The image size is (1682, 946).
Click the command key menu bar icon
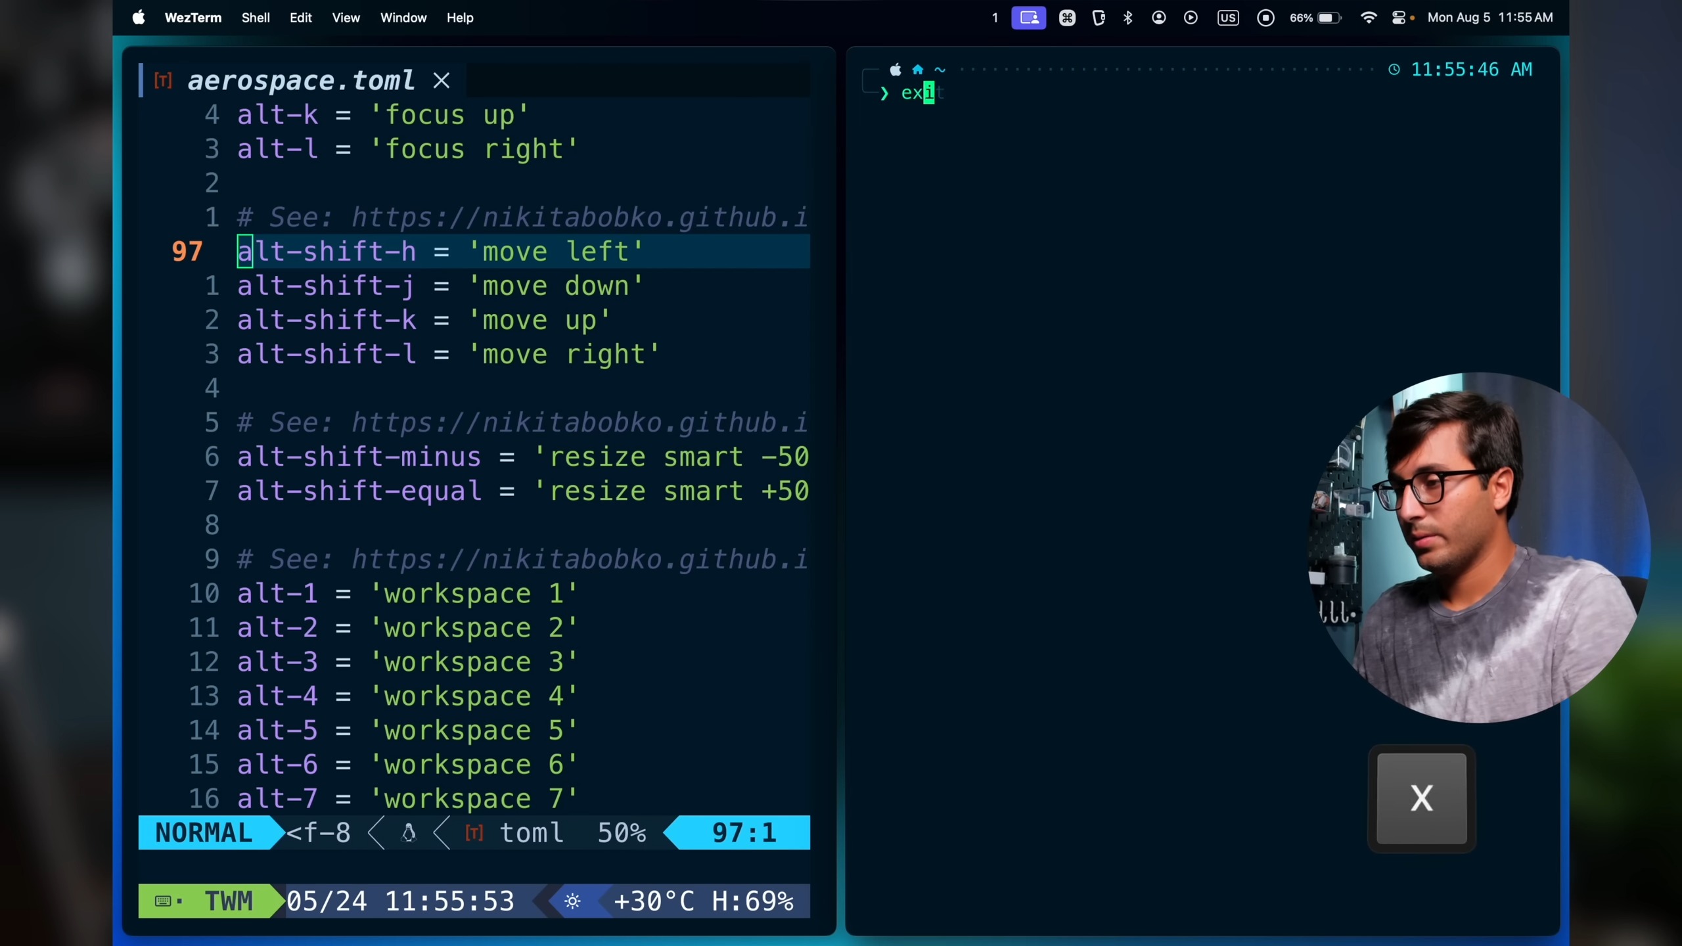pyautogui.click(x=1067, y=18)
